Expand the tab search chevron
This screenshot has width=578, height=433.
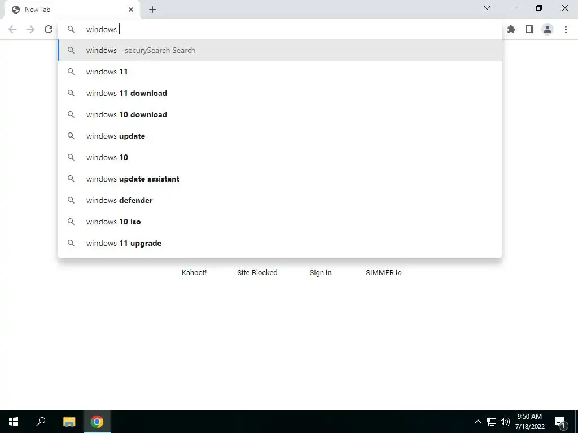(x=487, y=8)
